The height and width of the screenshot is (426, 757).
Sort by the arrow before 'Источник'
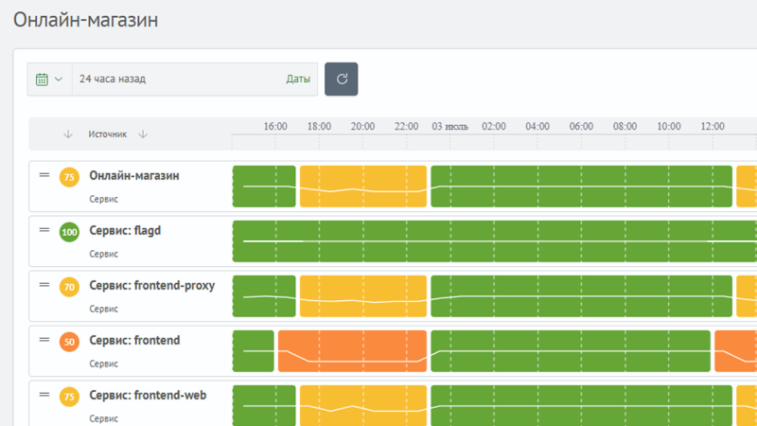click(x=68, y=134)
